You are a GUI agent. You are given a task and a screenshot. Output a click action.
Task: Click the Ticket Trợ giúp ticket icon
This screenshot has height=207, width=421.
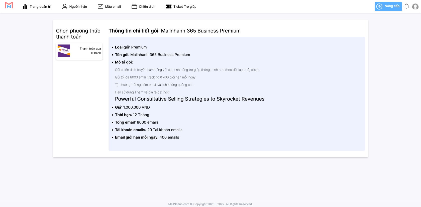tap(169, 6)
